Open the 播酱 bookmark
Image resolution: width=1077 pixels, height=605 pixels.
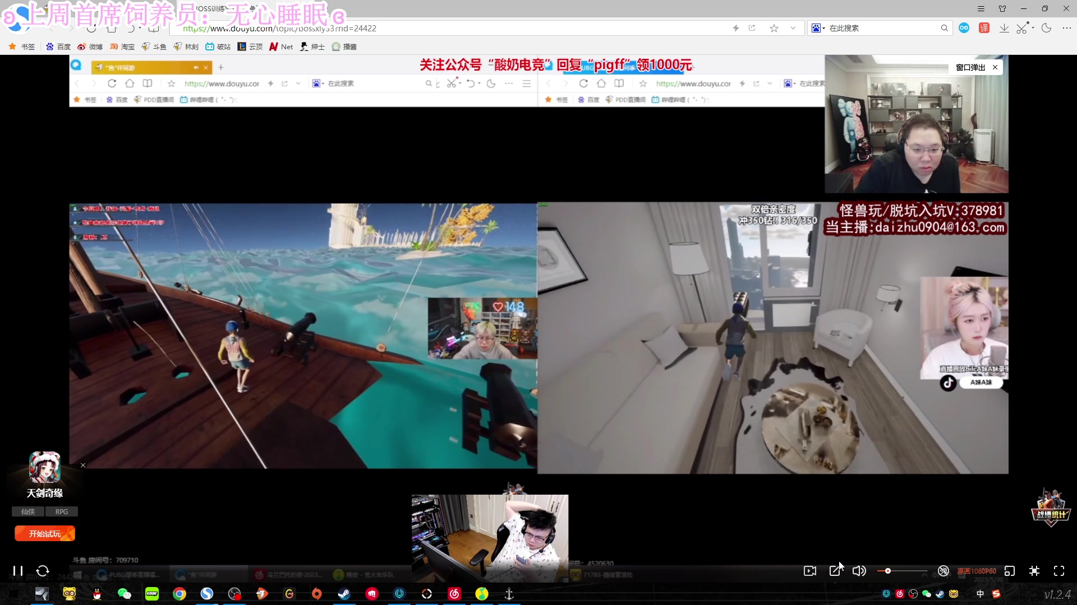(x=344, y=46)
